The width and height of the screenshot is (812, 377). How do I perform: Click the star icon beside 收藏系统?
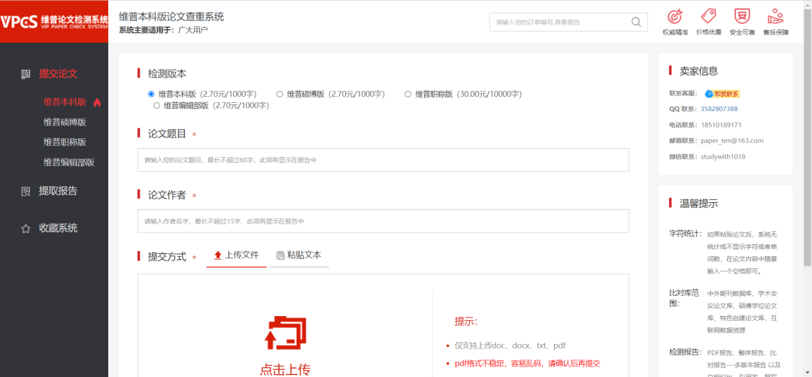click(x=26, y=228)
